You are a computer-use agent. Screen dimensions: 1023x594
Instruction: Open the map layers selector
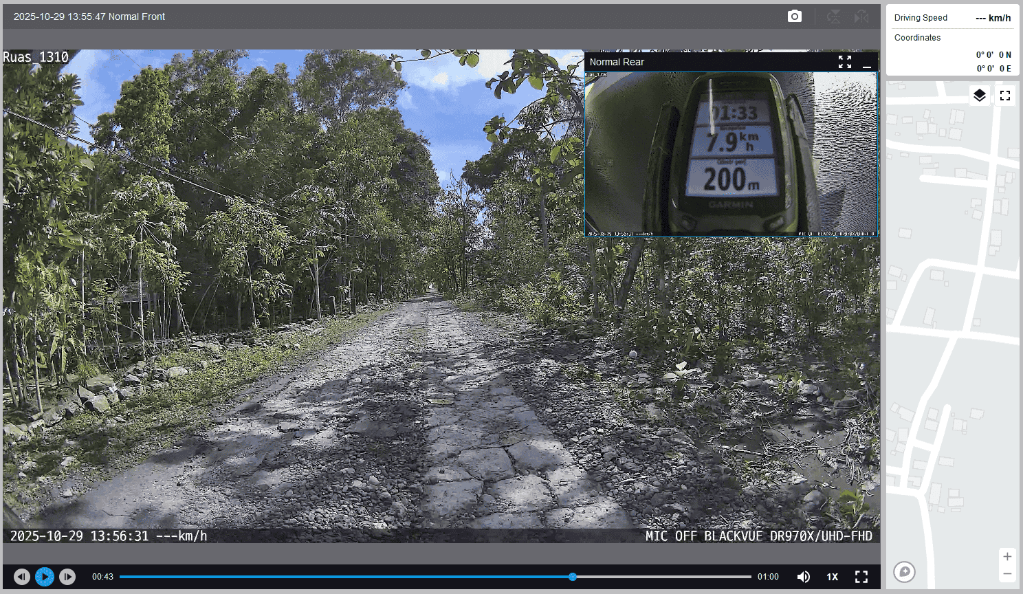(980, 96)
